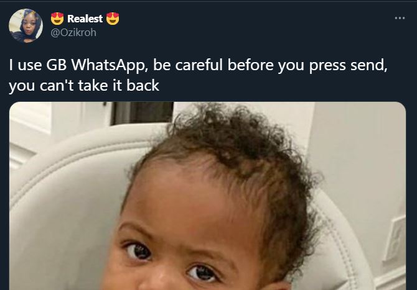The height and width of the screenshot is (290, 417).
Task: Click the line 'you can't take it back'
Action: click(x=84, y=86)
